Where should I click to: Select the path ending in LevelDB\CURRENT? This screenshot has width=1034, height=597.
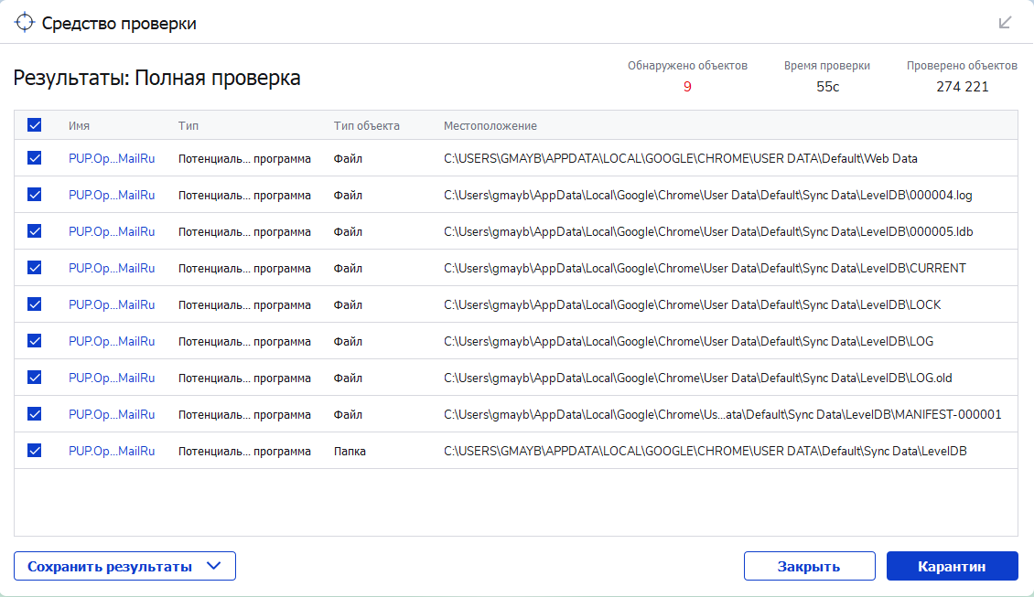tap(705, 268)
